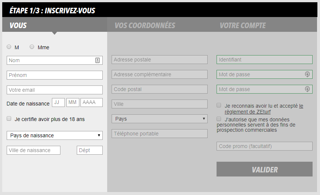Switch to the VOUS tab

coord(18,26)
